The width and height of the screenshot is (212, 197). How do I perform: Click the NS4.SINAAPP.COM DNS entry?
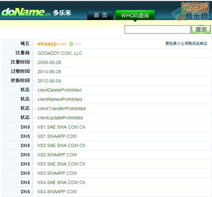[57, 192]
